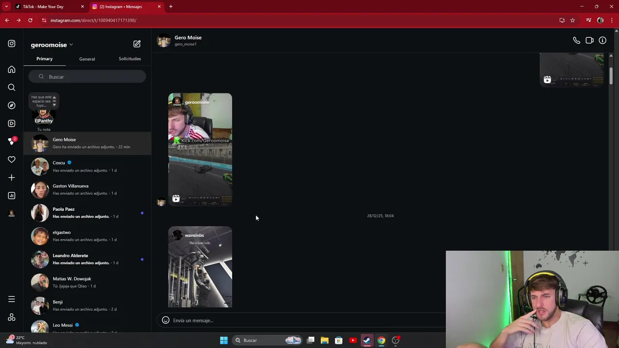Image resolution: width=619 pixels, height=348 pixels.
Task: Open the Matias W. Dowojak conversation
Action: [x=87, y=282]
